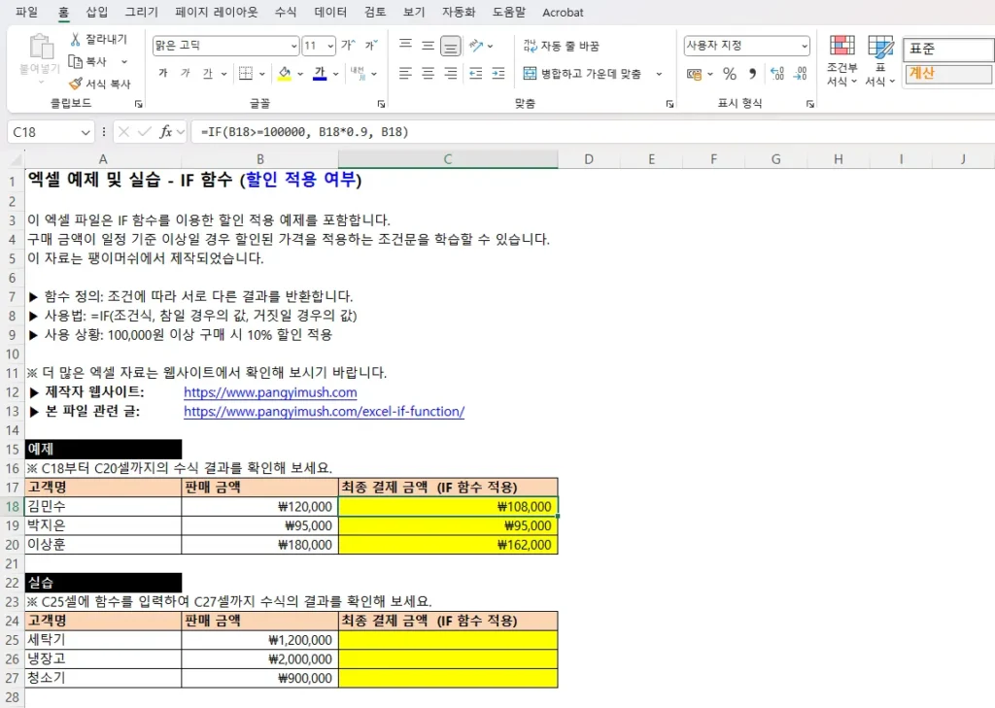995x708 pixels.
Task: Open the cell borders button
Action: point(246,74)
